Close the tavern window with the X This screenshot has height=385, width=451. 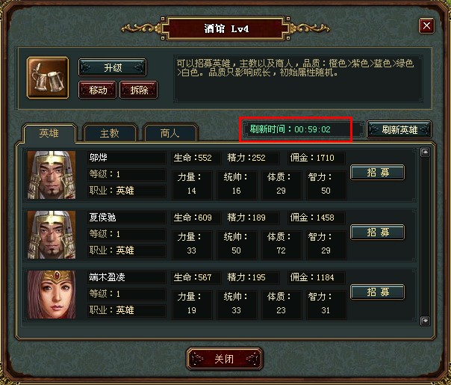click(426, 25)
